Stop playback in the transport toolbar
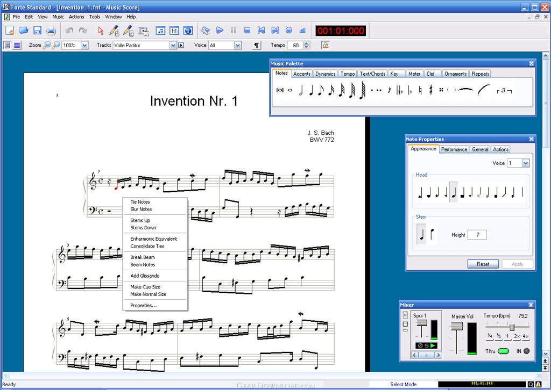The width and height of the screenshot is (551, 390). (248, 31)
